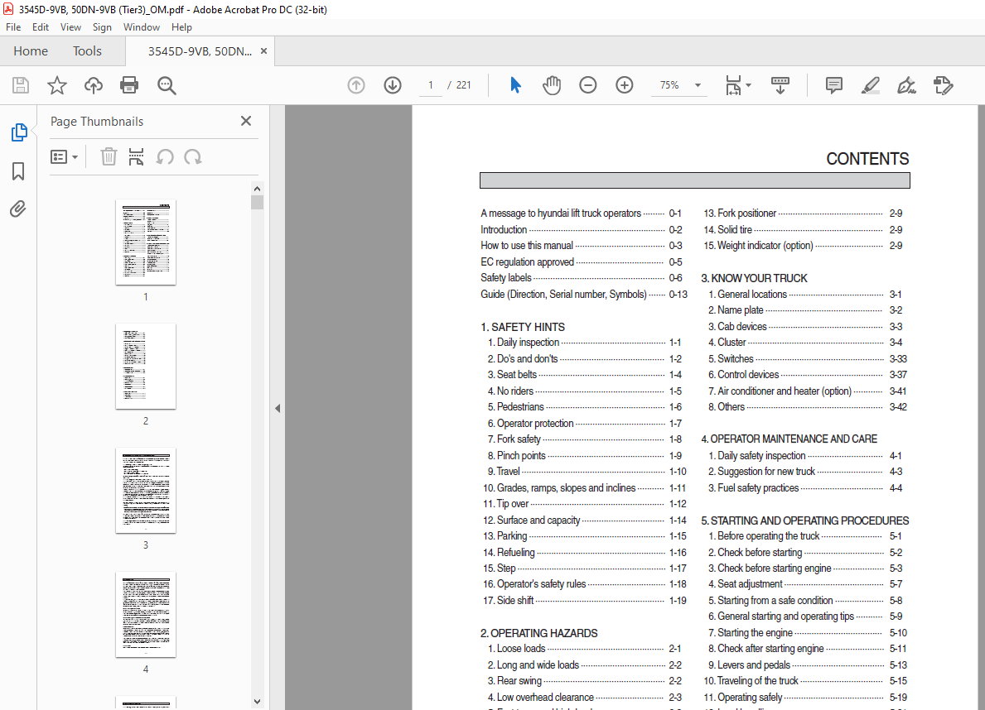Image resolution: width=985 pixels, height=710 pixels.
Task: Open the File menu
Action: (x=13, y=27)
